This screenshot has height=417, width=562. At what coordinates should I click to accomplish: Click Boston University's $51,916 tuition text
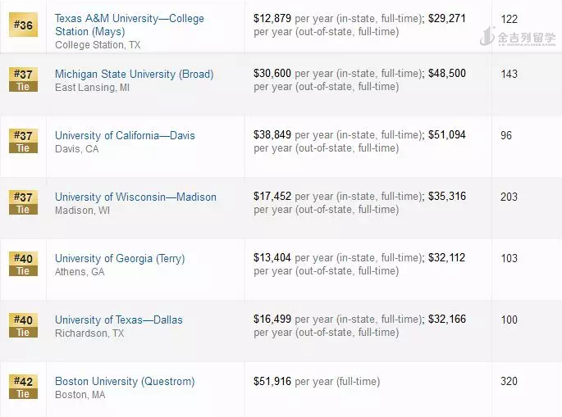pyautogui.click(x=272, y=381)
